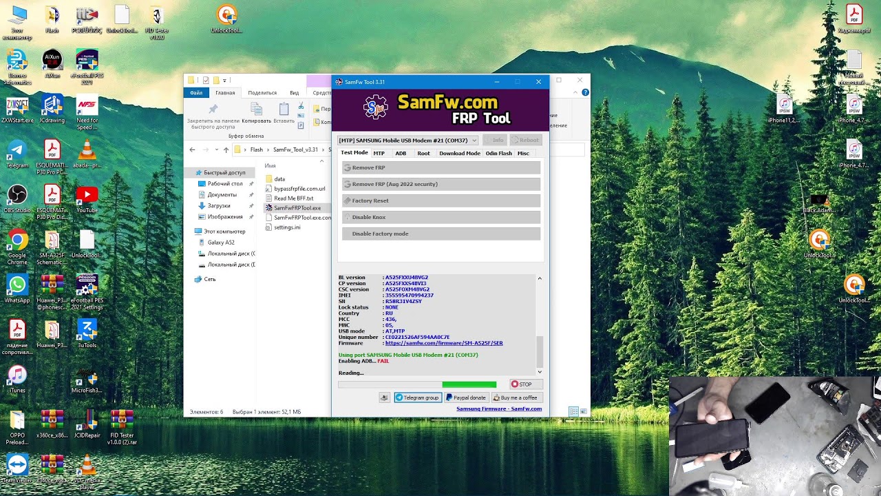881x496 pixels.
Task: Click Remove FRP (Aug 2022 security) button
Action: point(441,184)
